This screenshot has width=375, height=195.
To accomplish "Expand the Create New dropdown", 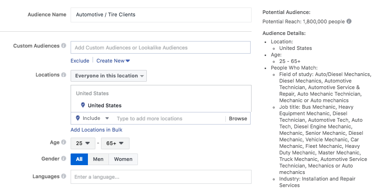I will click(113, 61).
